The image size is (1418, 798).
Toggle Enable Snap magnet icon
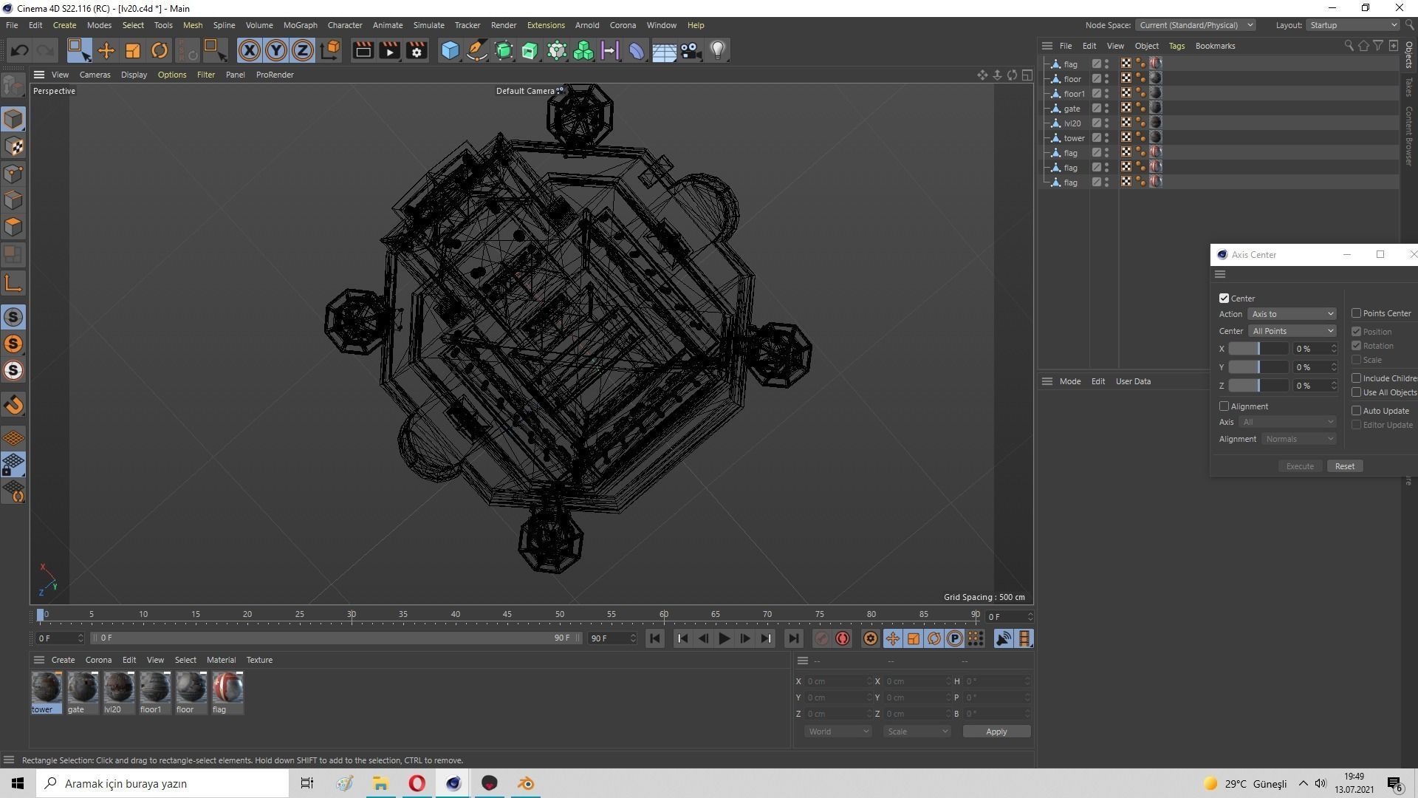tap(13, 405)
